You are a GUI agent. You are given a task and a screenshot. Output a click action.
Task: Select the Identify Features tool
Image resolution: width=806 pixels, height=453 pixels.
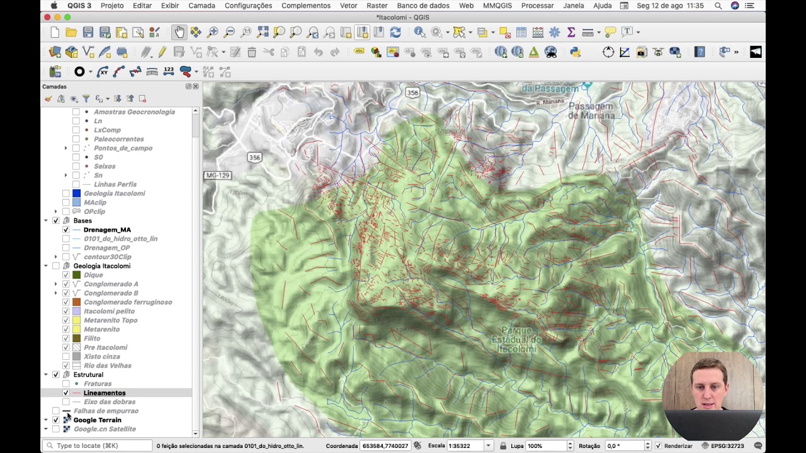(419, 32)
